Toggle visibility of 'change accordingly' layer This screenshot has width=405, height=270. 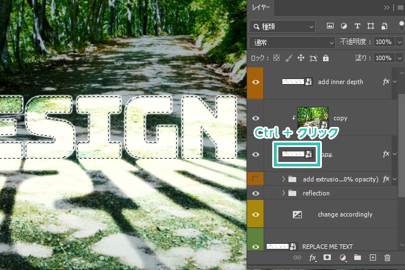click(x=256, y=214)
